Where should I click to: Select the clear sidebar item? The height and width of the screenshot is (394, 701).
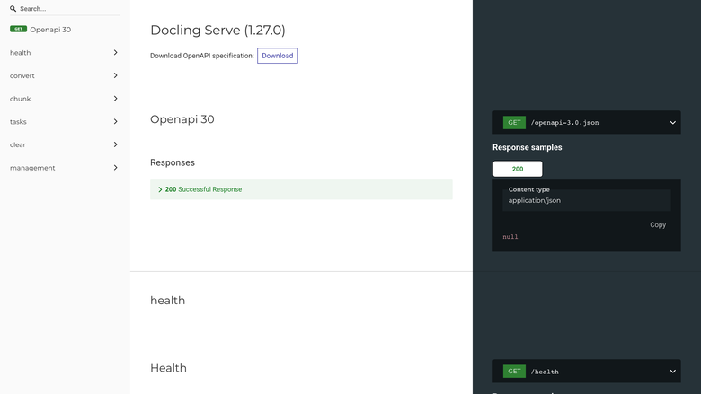tap(17, 145)
